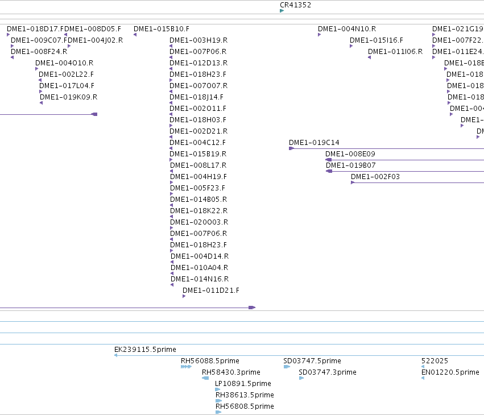Select feature DME1-004J02.R
This screenshot has height=415, width=484.
click(x=95, y=40)
